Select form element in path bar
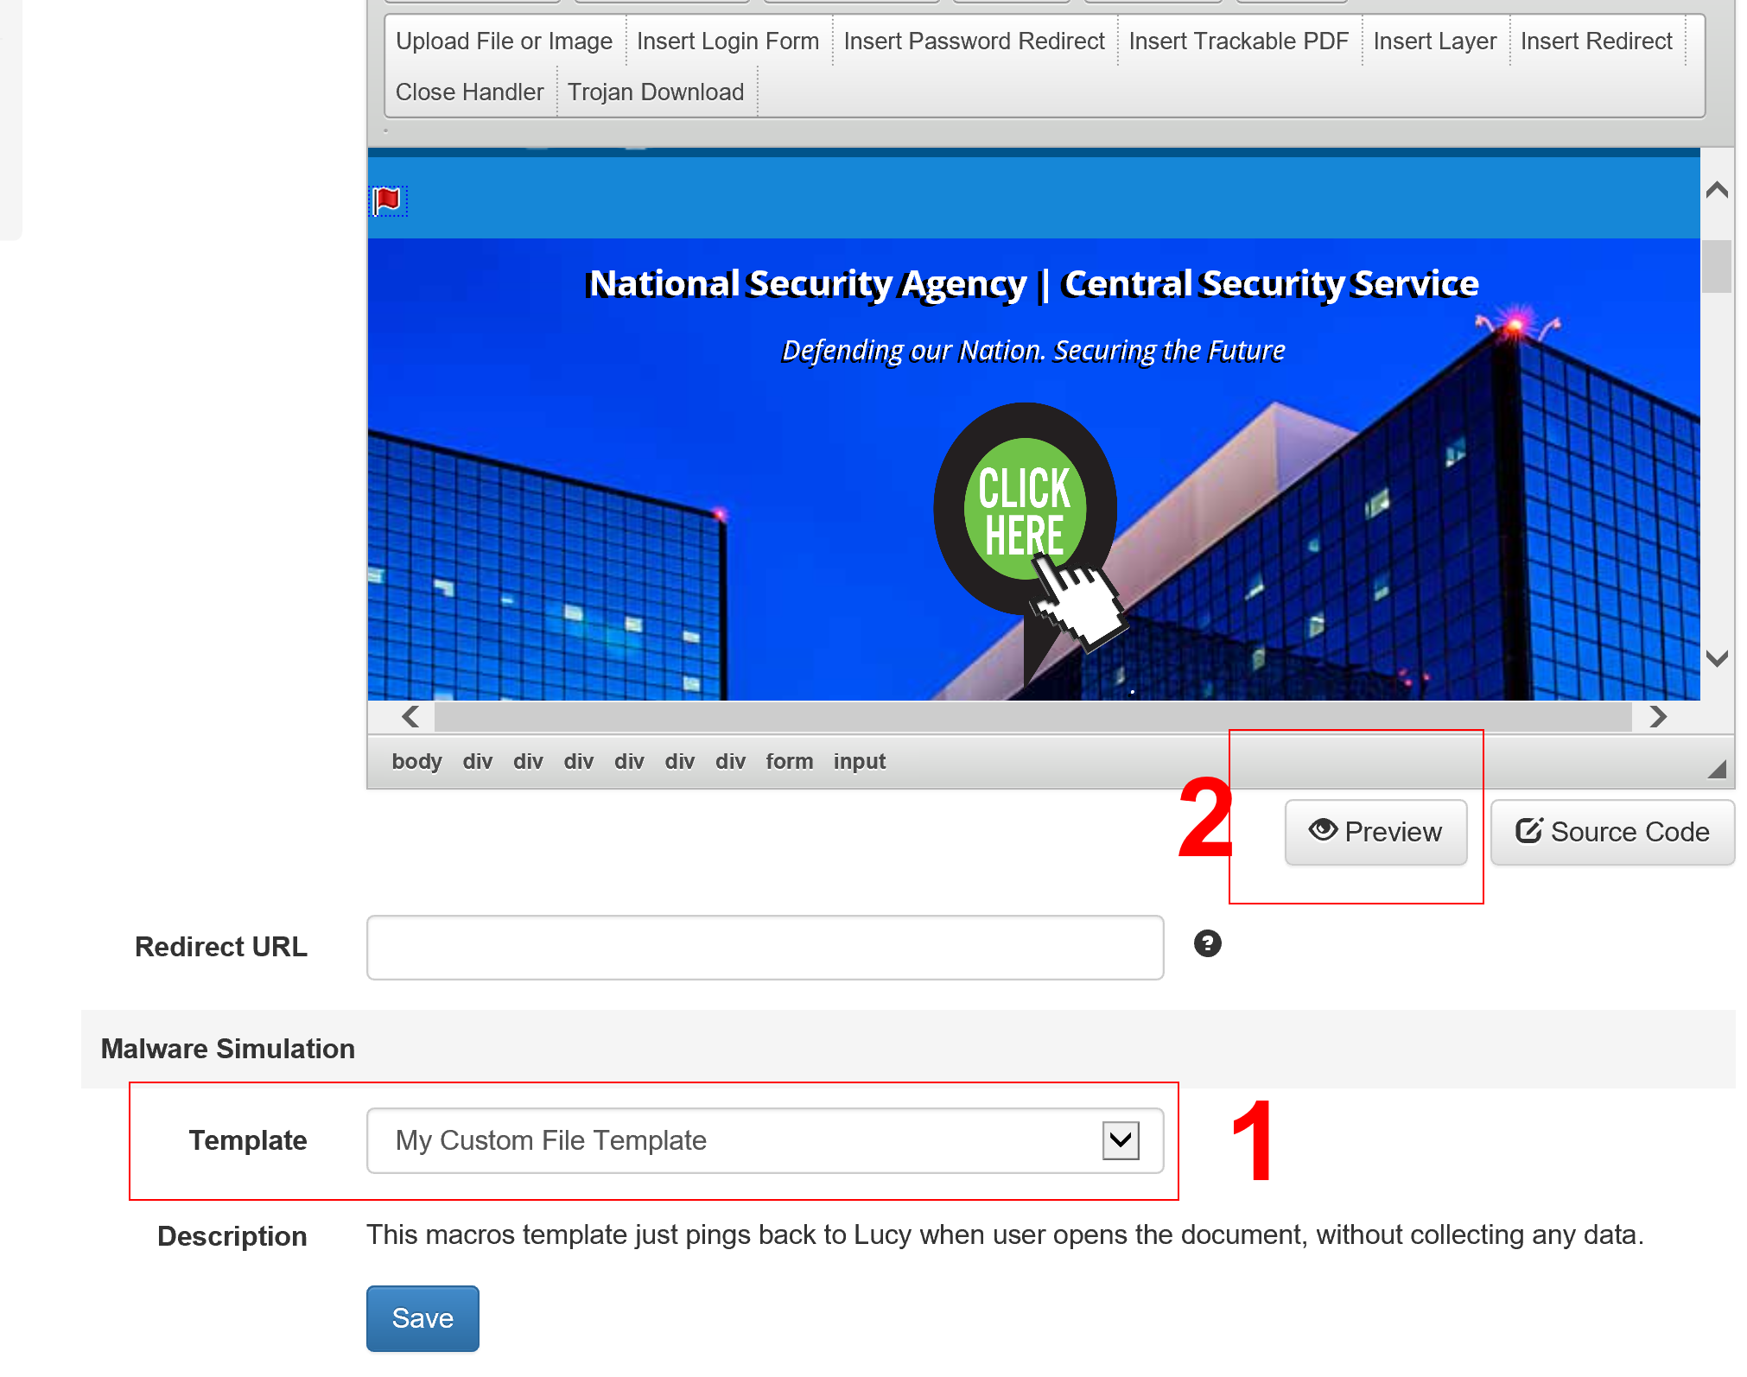This screenshot has width=1747, height=1377. tap(789, 761)
